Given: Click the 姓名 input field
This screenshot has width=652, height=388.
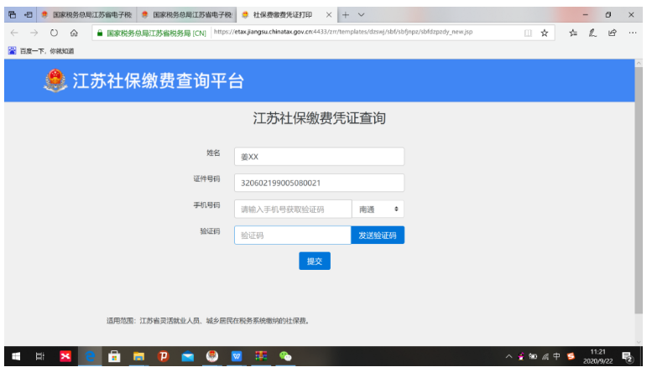Looking at the screenshot, I should (x=319, y=157).
